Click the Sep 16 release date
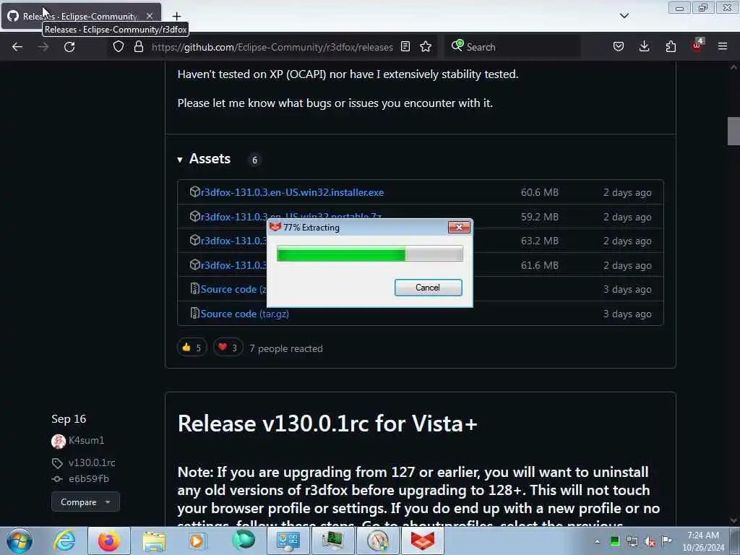740x555 pixels. (x=69, y=419)
